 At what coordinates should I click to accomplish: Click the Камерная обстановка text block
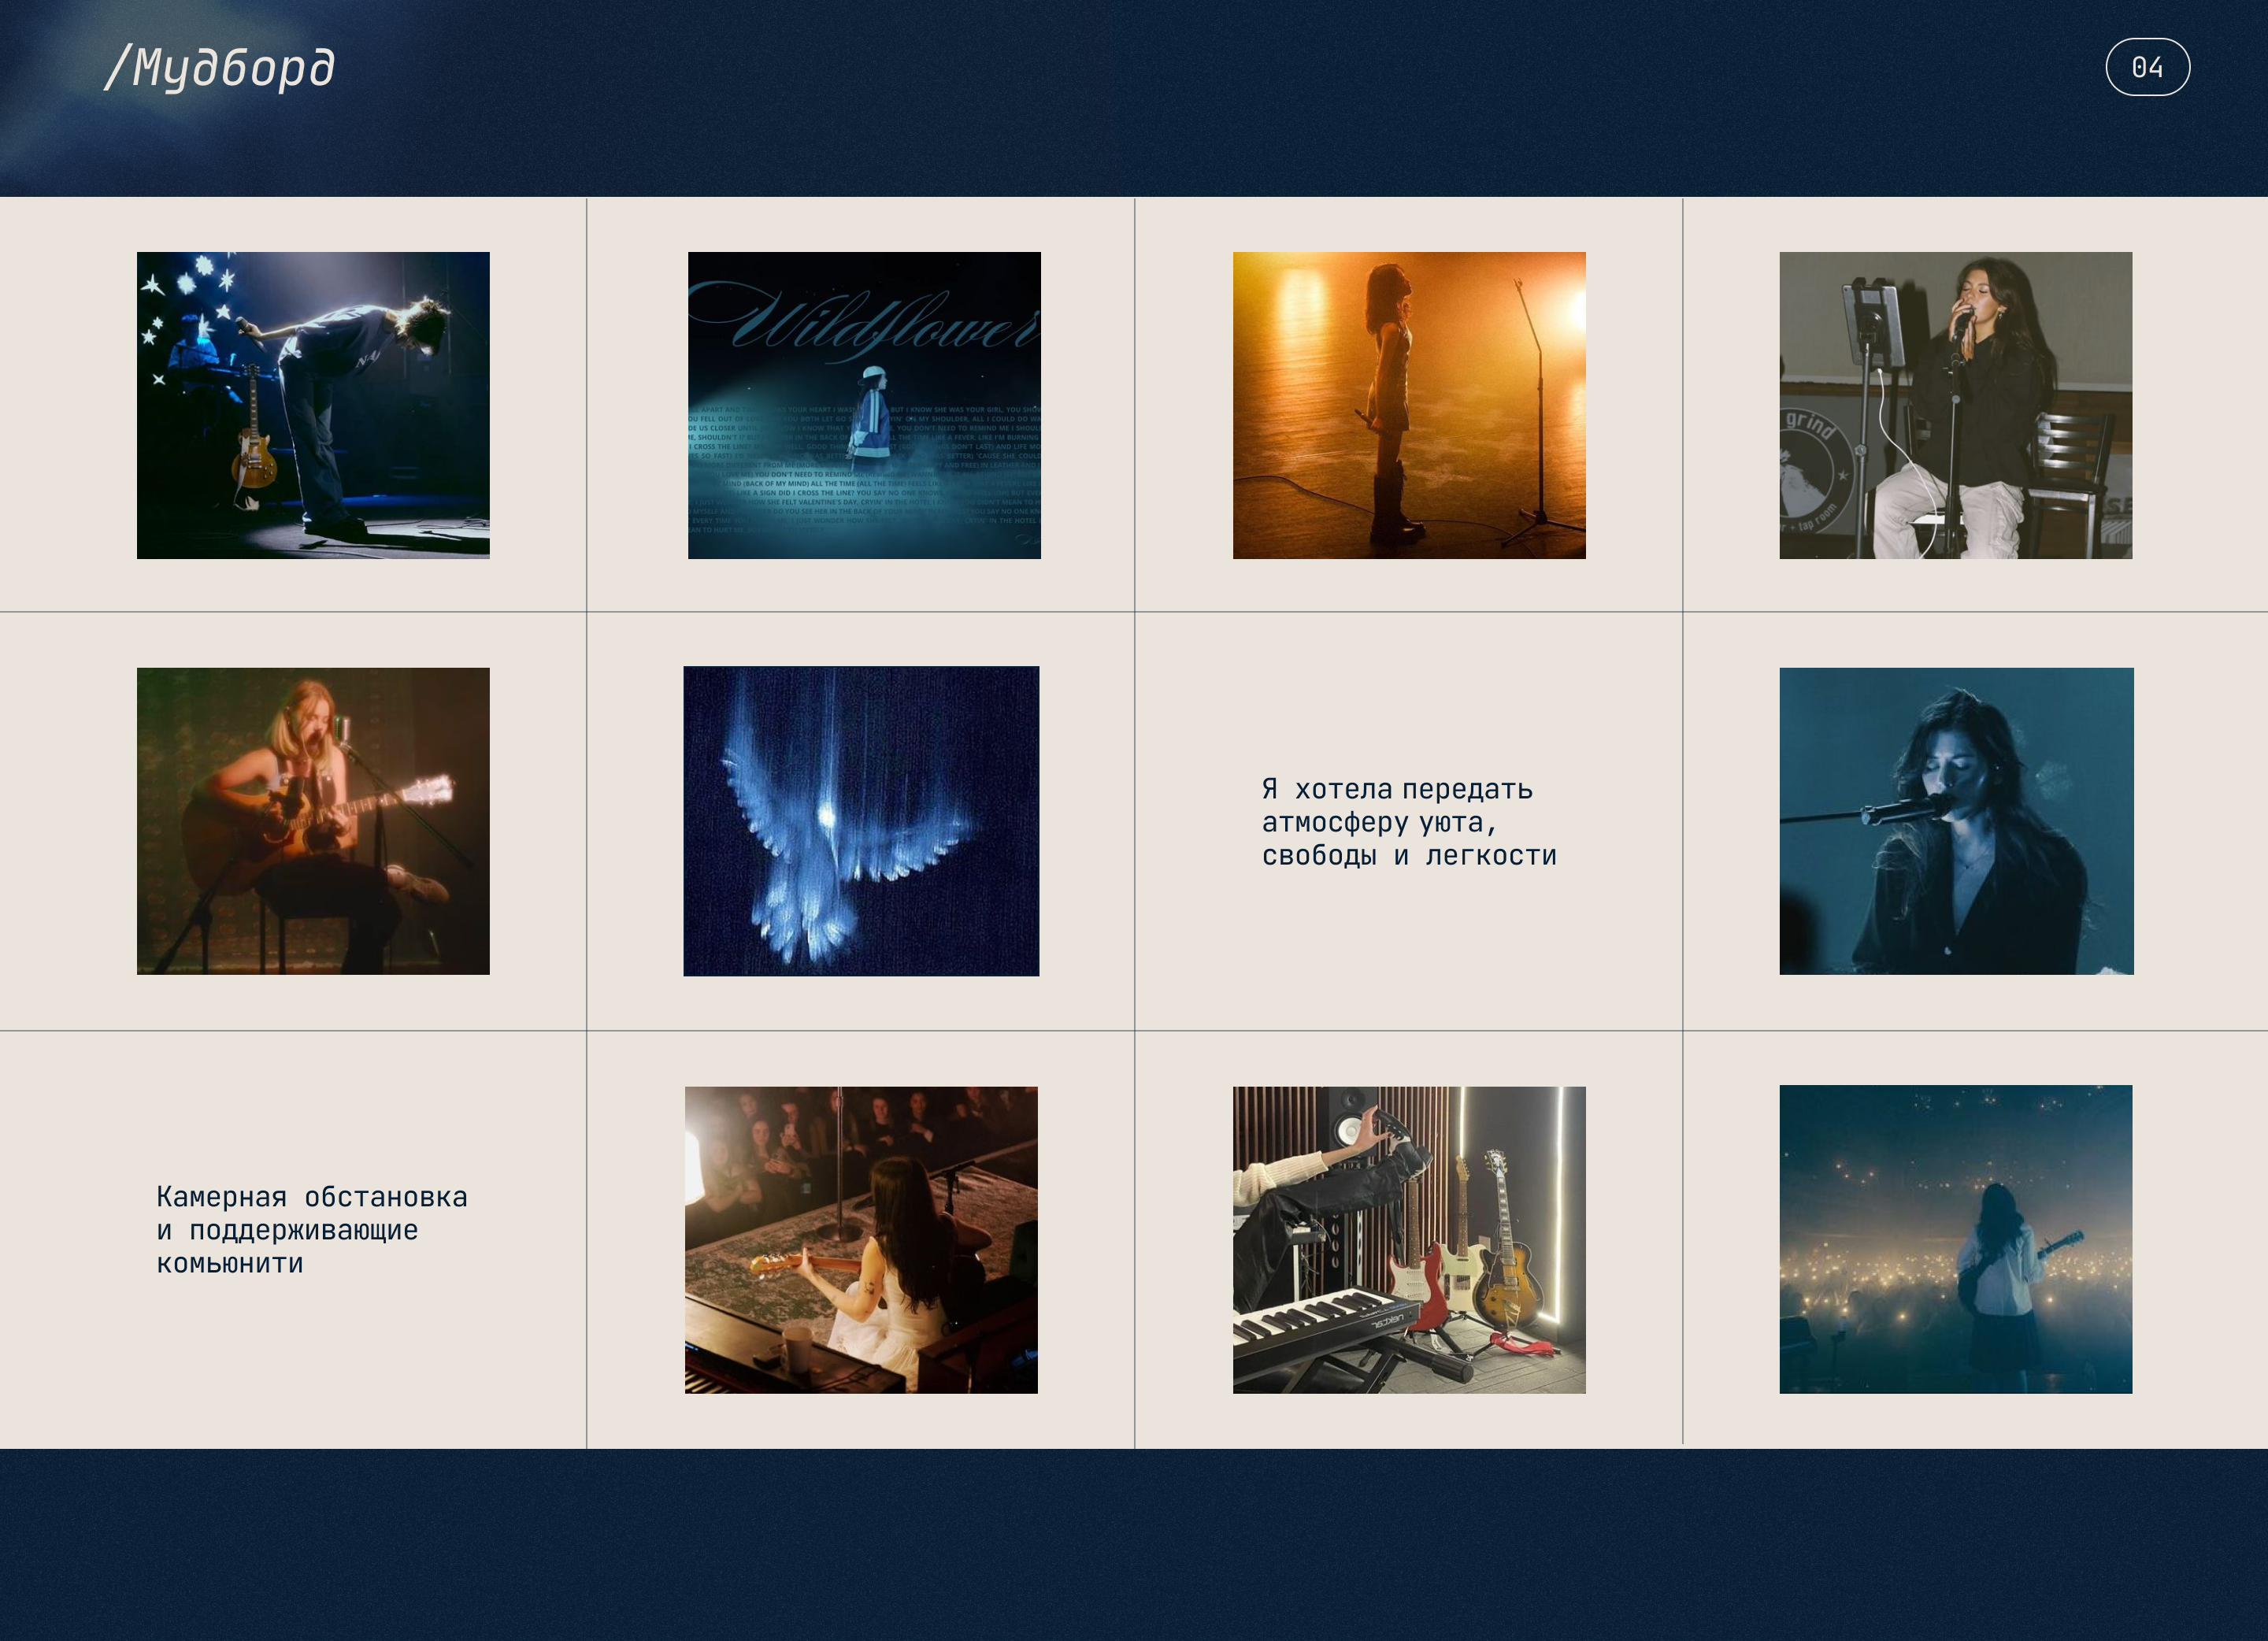311,1229
